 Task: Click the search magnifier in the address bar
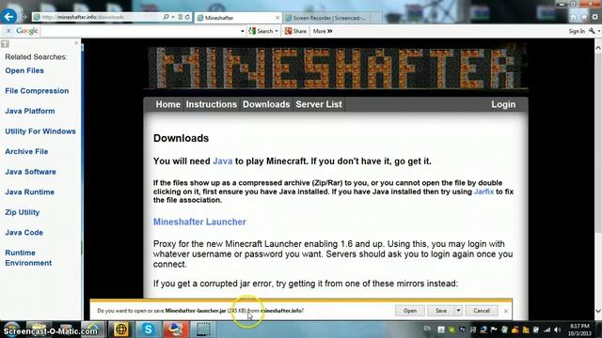(166, 17)
